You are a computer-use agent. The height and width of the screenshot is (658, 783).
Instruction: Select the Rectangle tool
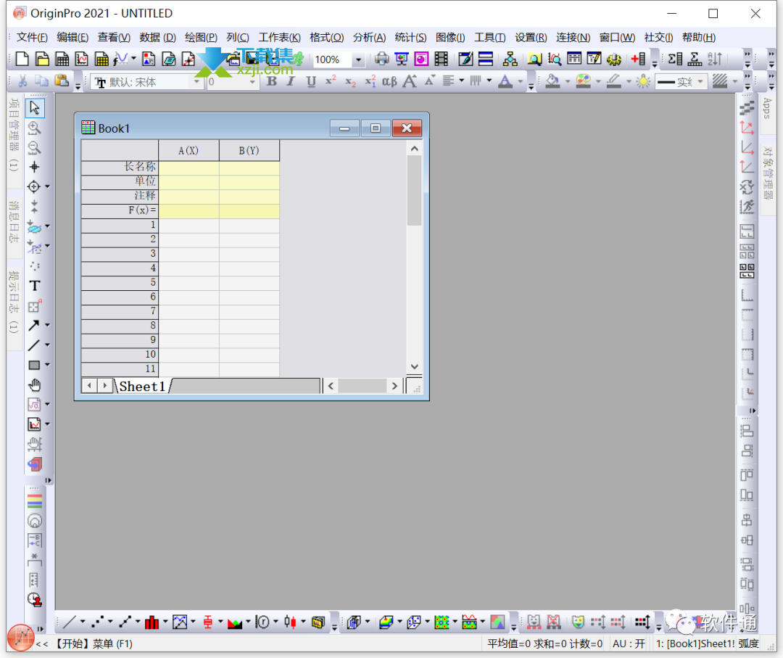[33, 365]
